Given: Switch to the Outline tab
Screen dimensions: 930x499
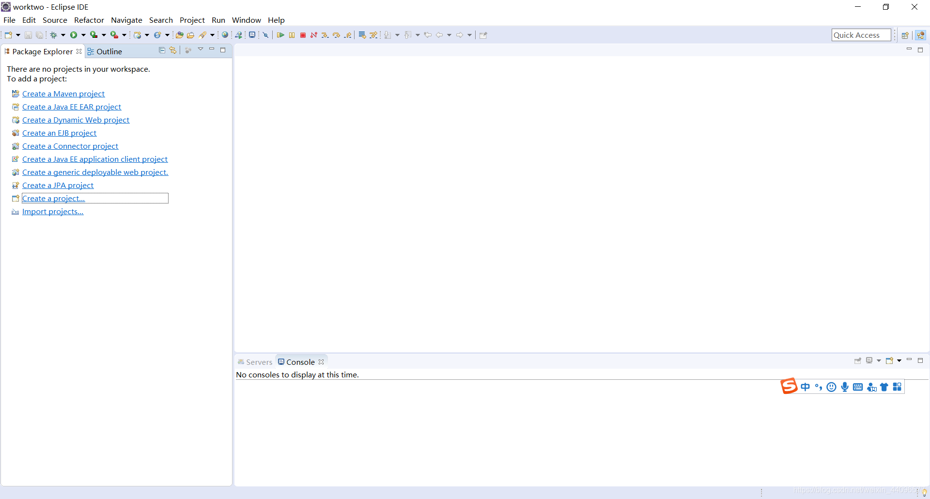Looking at the screenshot, I should (x=105, y=51).
